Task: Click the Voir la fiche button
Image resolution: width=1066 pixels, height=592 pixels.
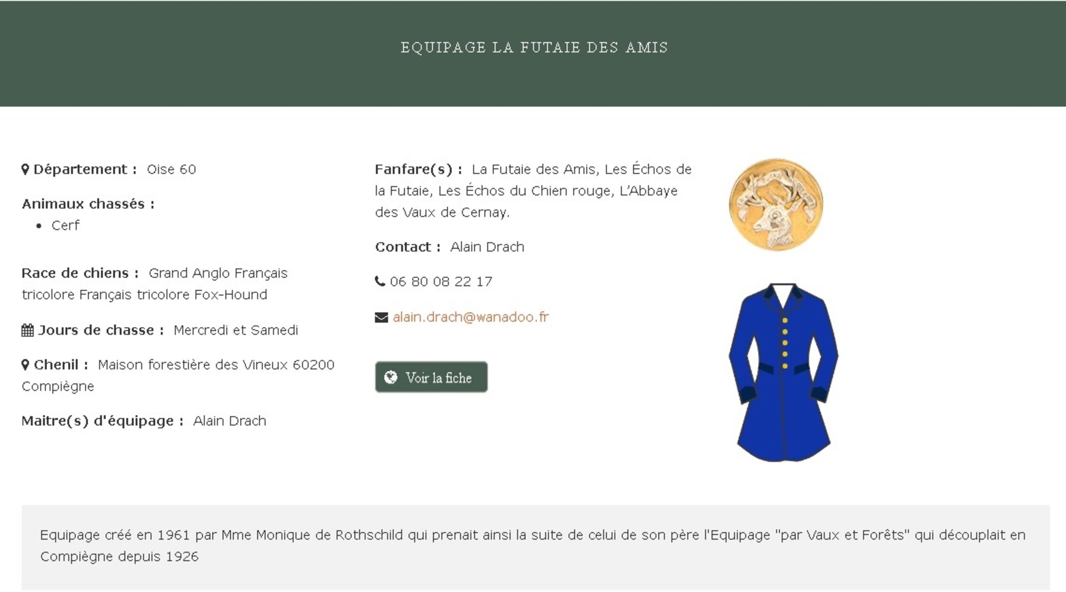Action: (431, 377)
